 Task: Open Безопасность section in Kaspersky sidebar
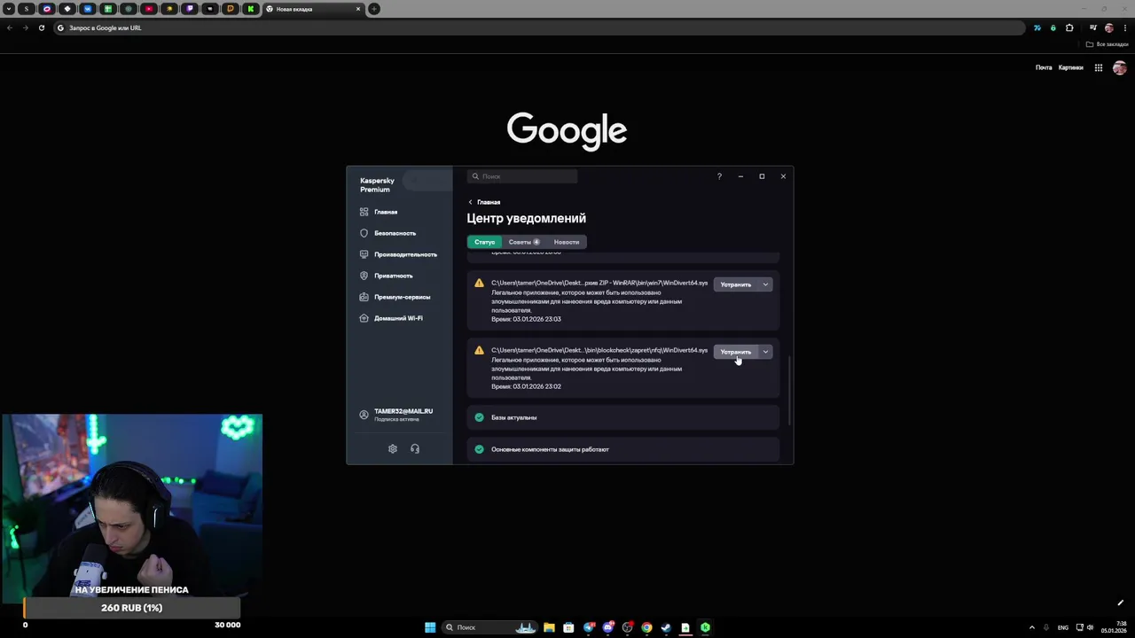click(x=387, y=233)
